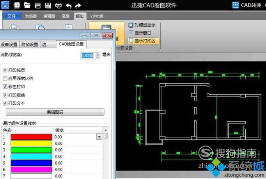This screenshot has height=179, width=266.
Task: Open a file via folder icon
Action: [27, 5]
